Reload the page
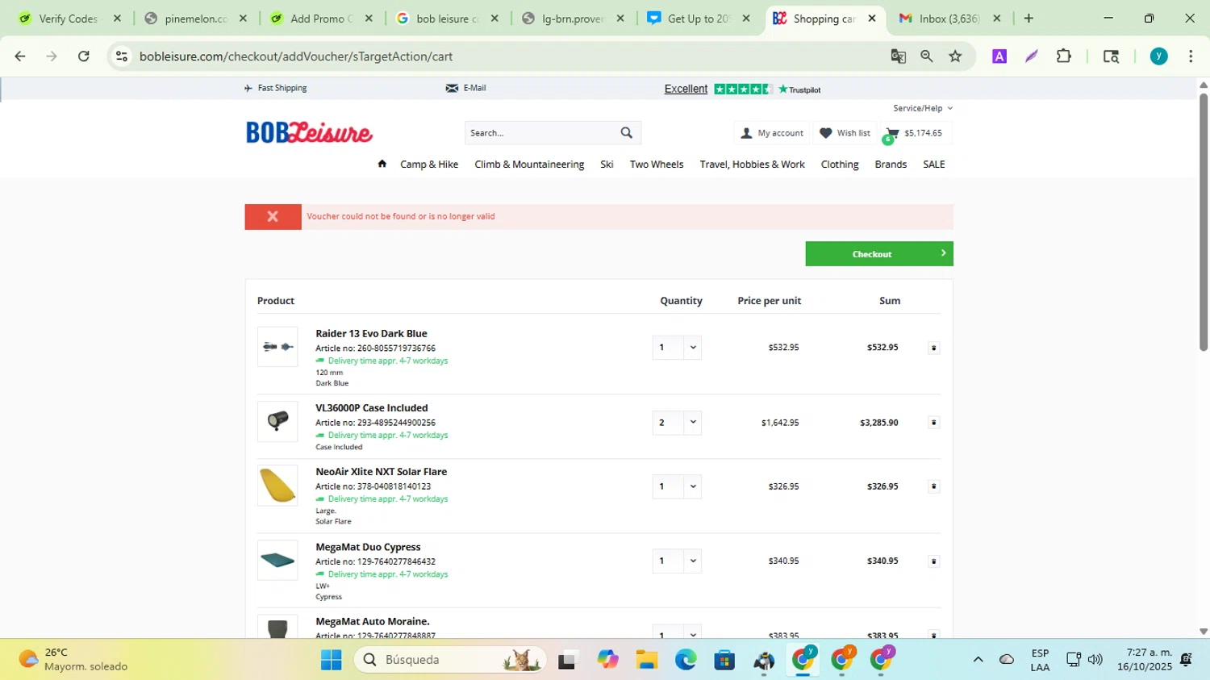 pos(83,56)
